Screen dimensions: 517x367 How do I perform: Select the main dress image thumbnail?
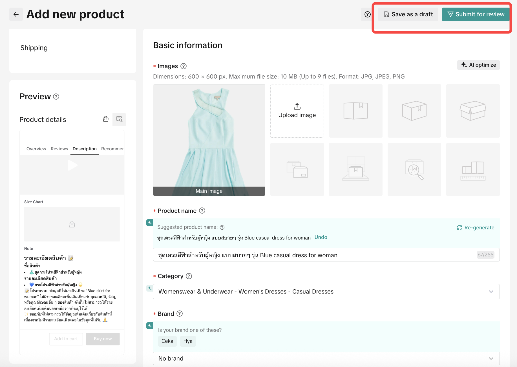[x=209, y=140]
